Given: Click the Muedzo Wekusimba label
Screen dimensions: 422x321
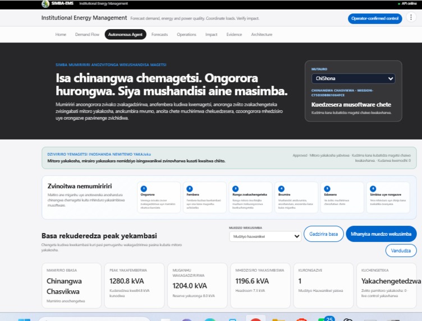Looking at the screenshot, I should tap(245, 228).
